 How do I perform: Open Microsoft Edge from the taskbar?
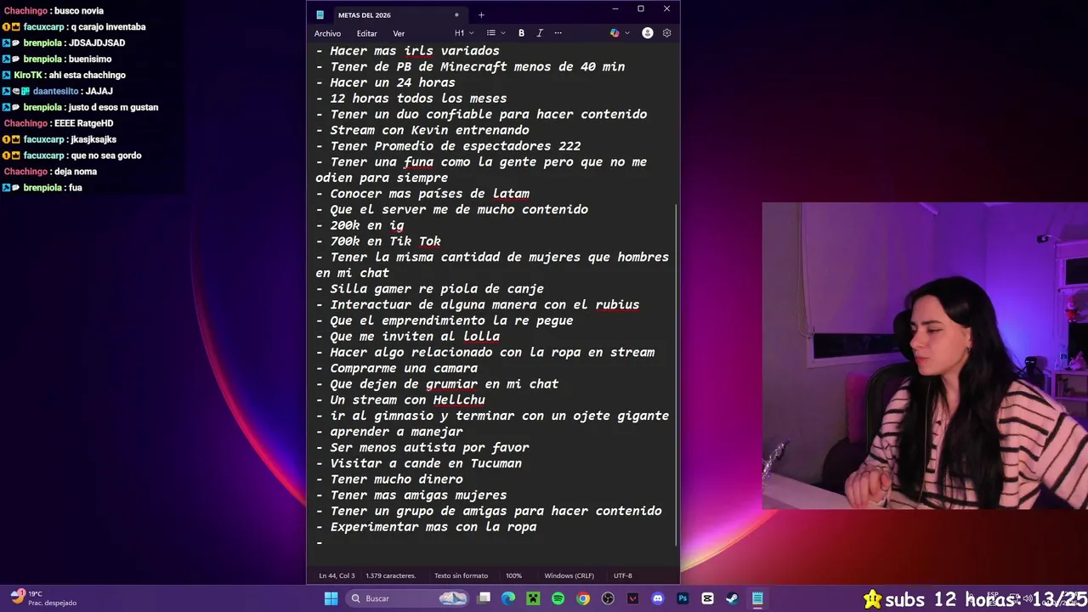[x=508, y=598]
